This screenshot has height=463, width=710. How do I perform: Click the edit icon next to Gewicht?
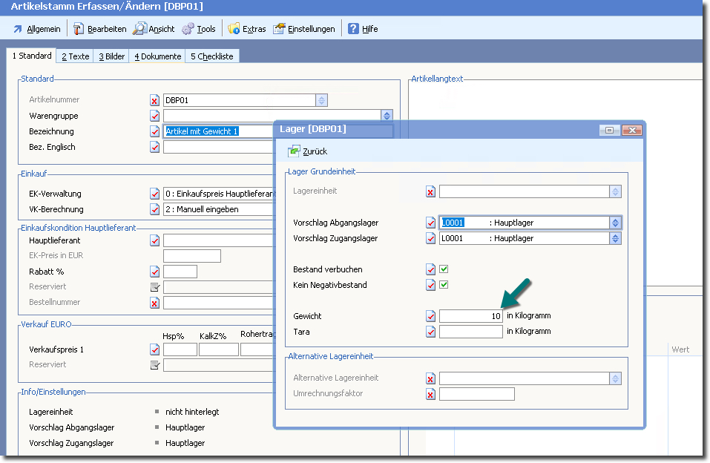click(x=431, y=316)
